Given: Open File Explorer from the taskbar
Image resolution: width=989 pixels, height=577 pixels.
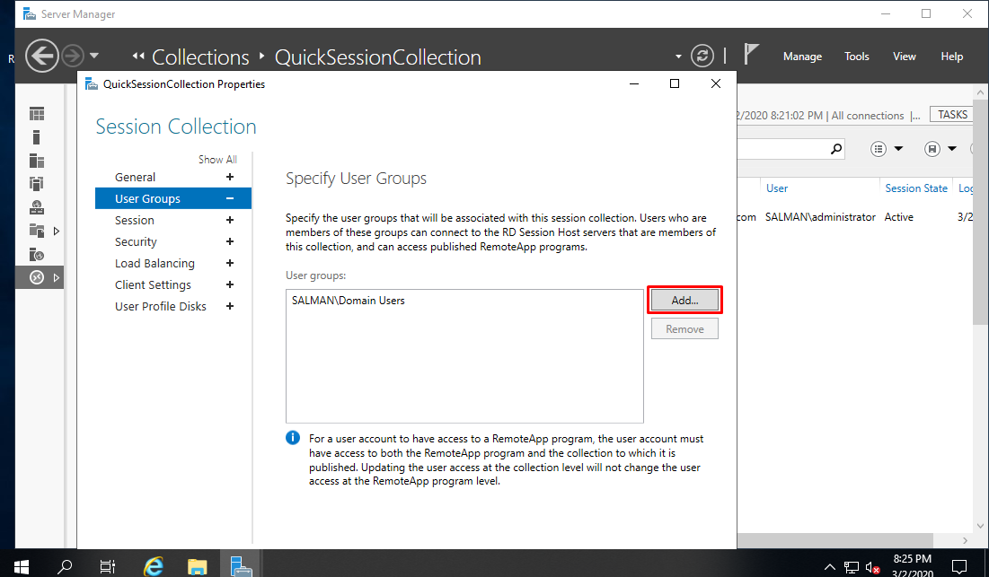Looking at the screenshot, I should coord(198,566).
